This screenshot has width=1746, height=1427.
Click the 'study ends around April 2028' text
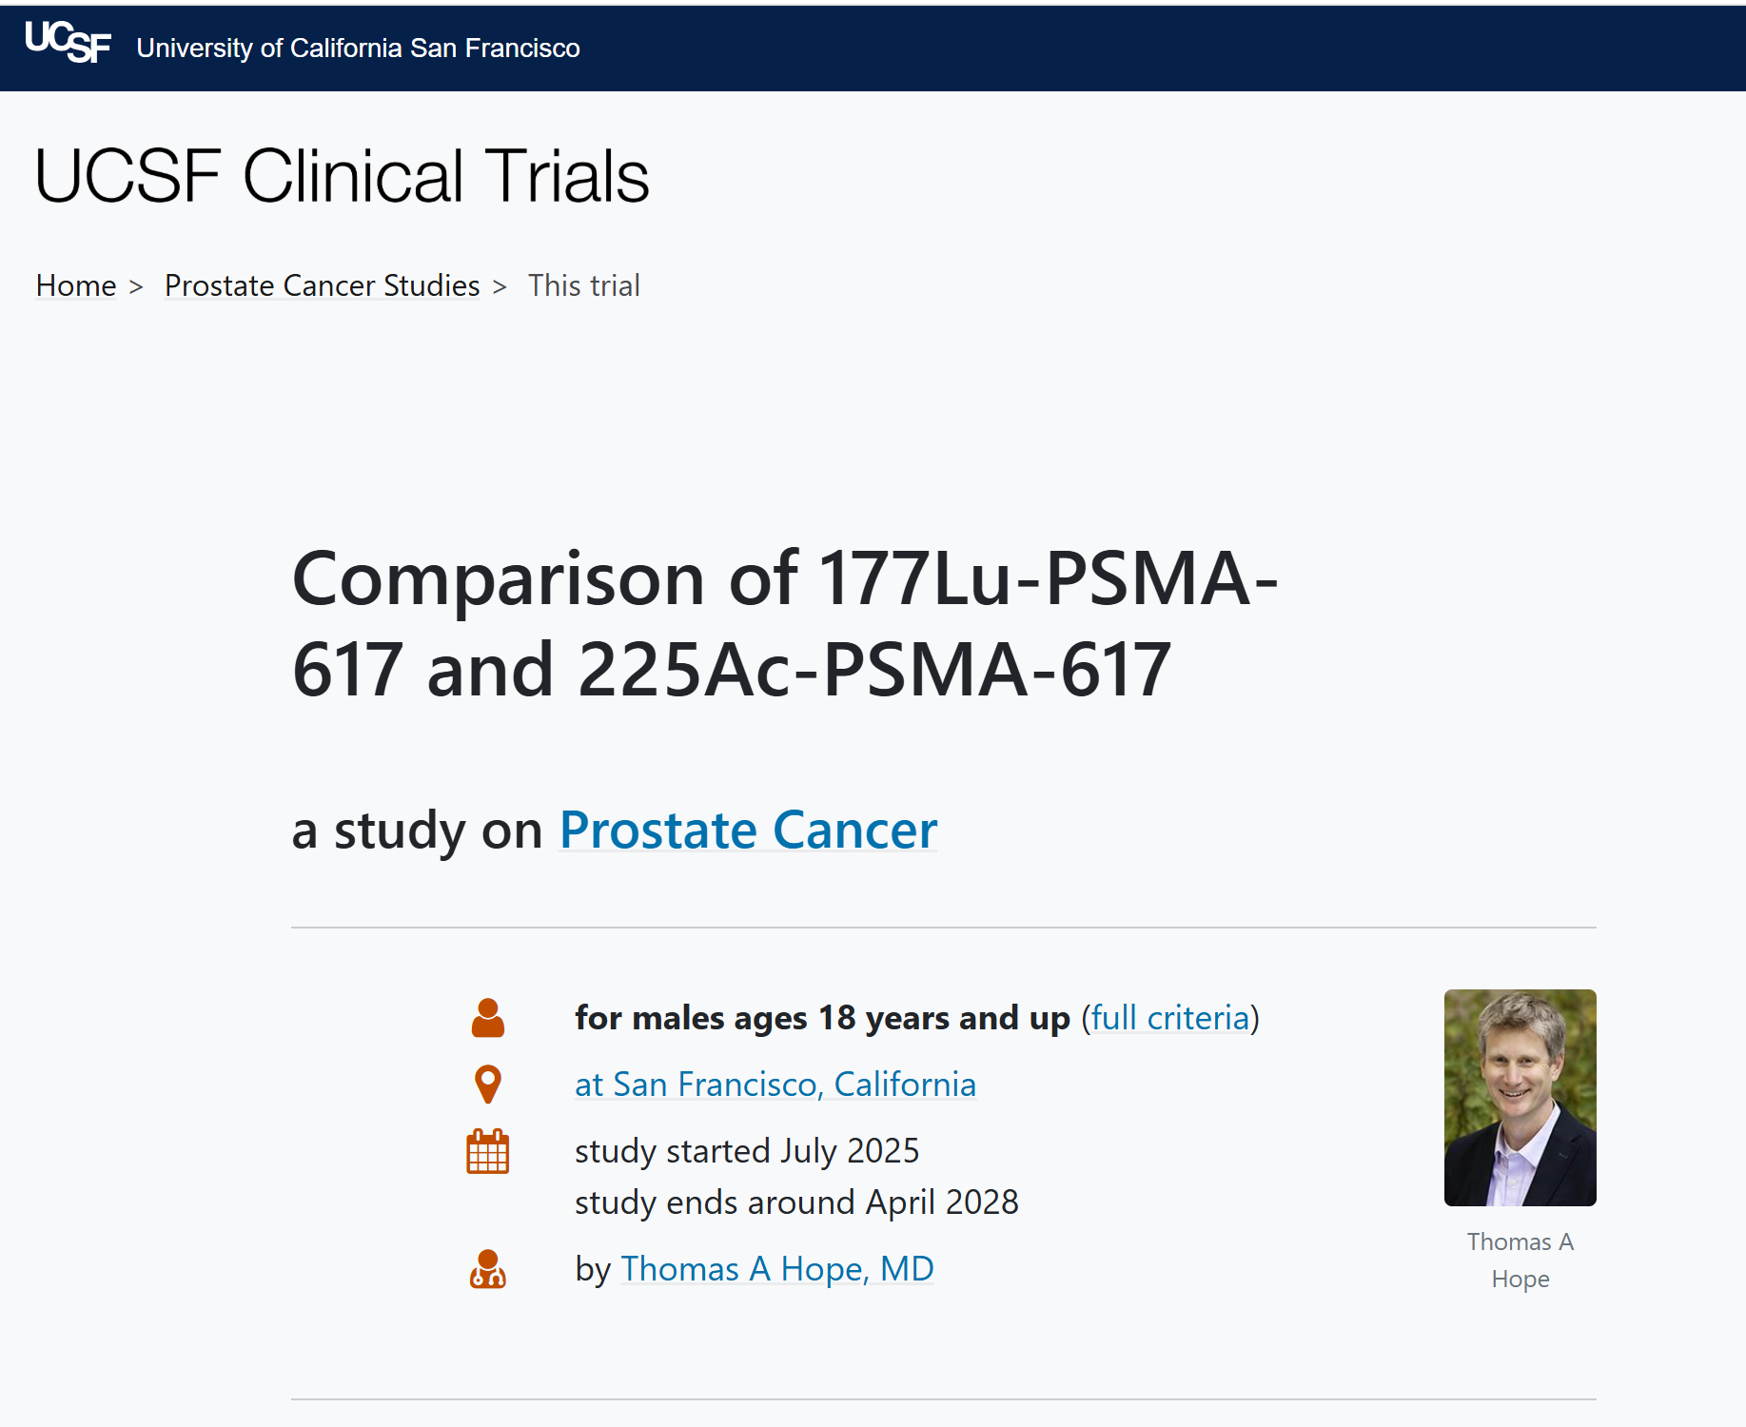[x=796, y=1202]
